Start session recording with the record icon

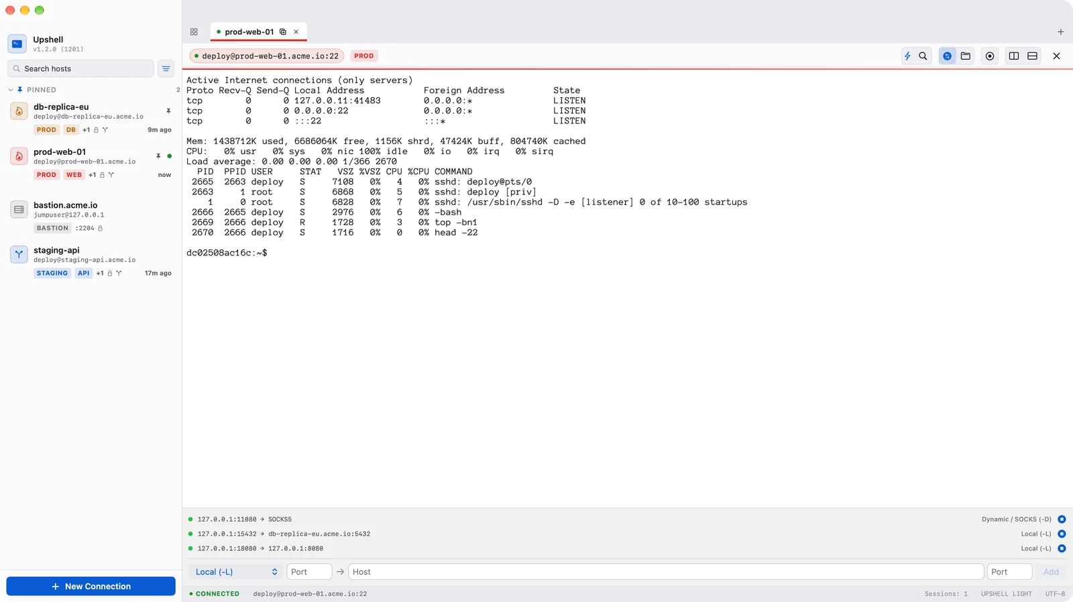click(990, 56)
